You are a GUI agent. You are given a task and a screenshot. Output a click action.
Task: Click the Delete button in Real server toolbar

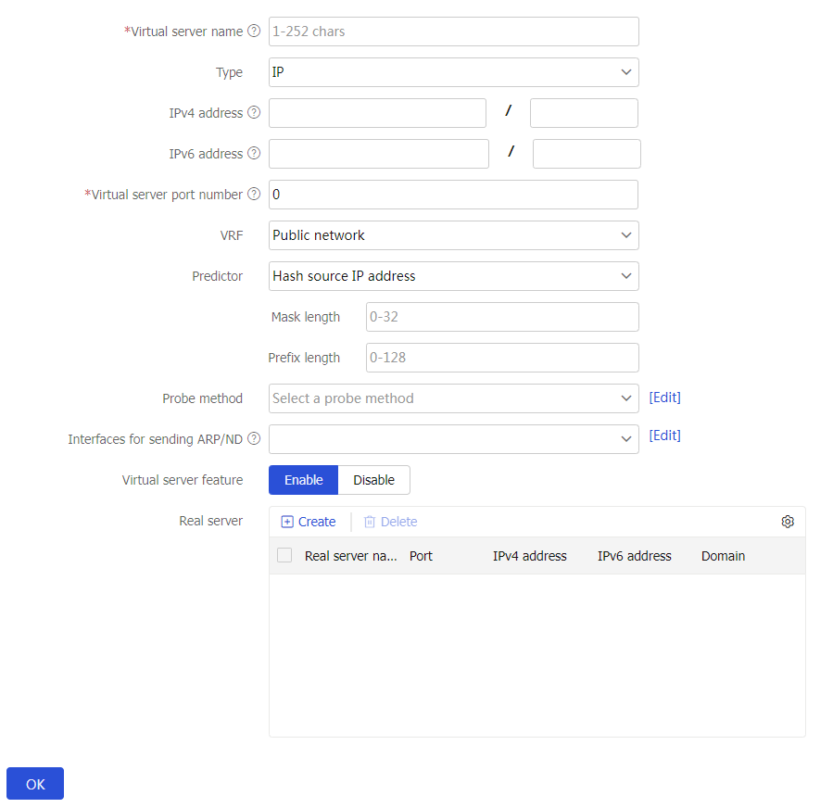(x=390, y=522)
